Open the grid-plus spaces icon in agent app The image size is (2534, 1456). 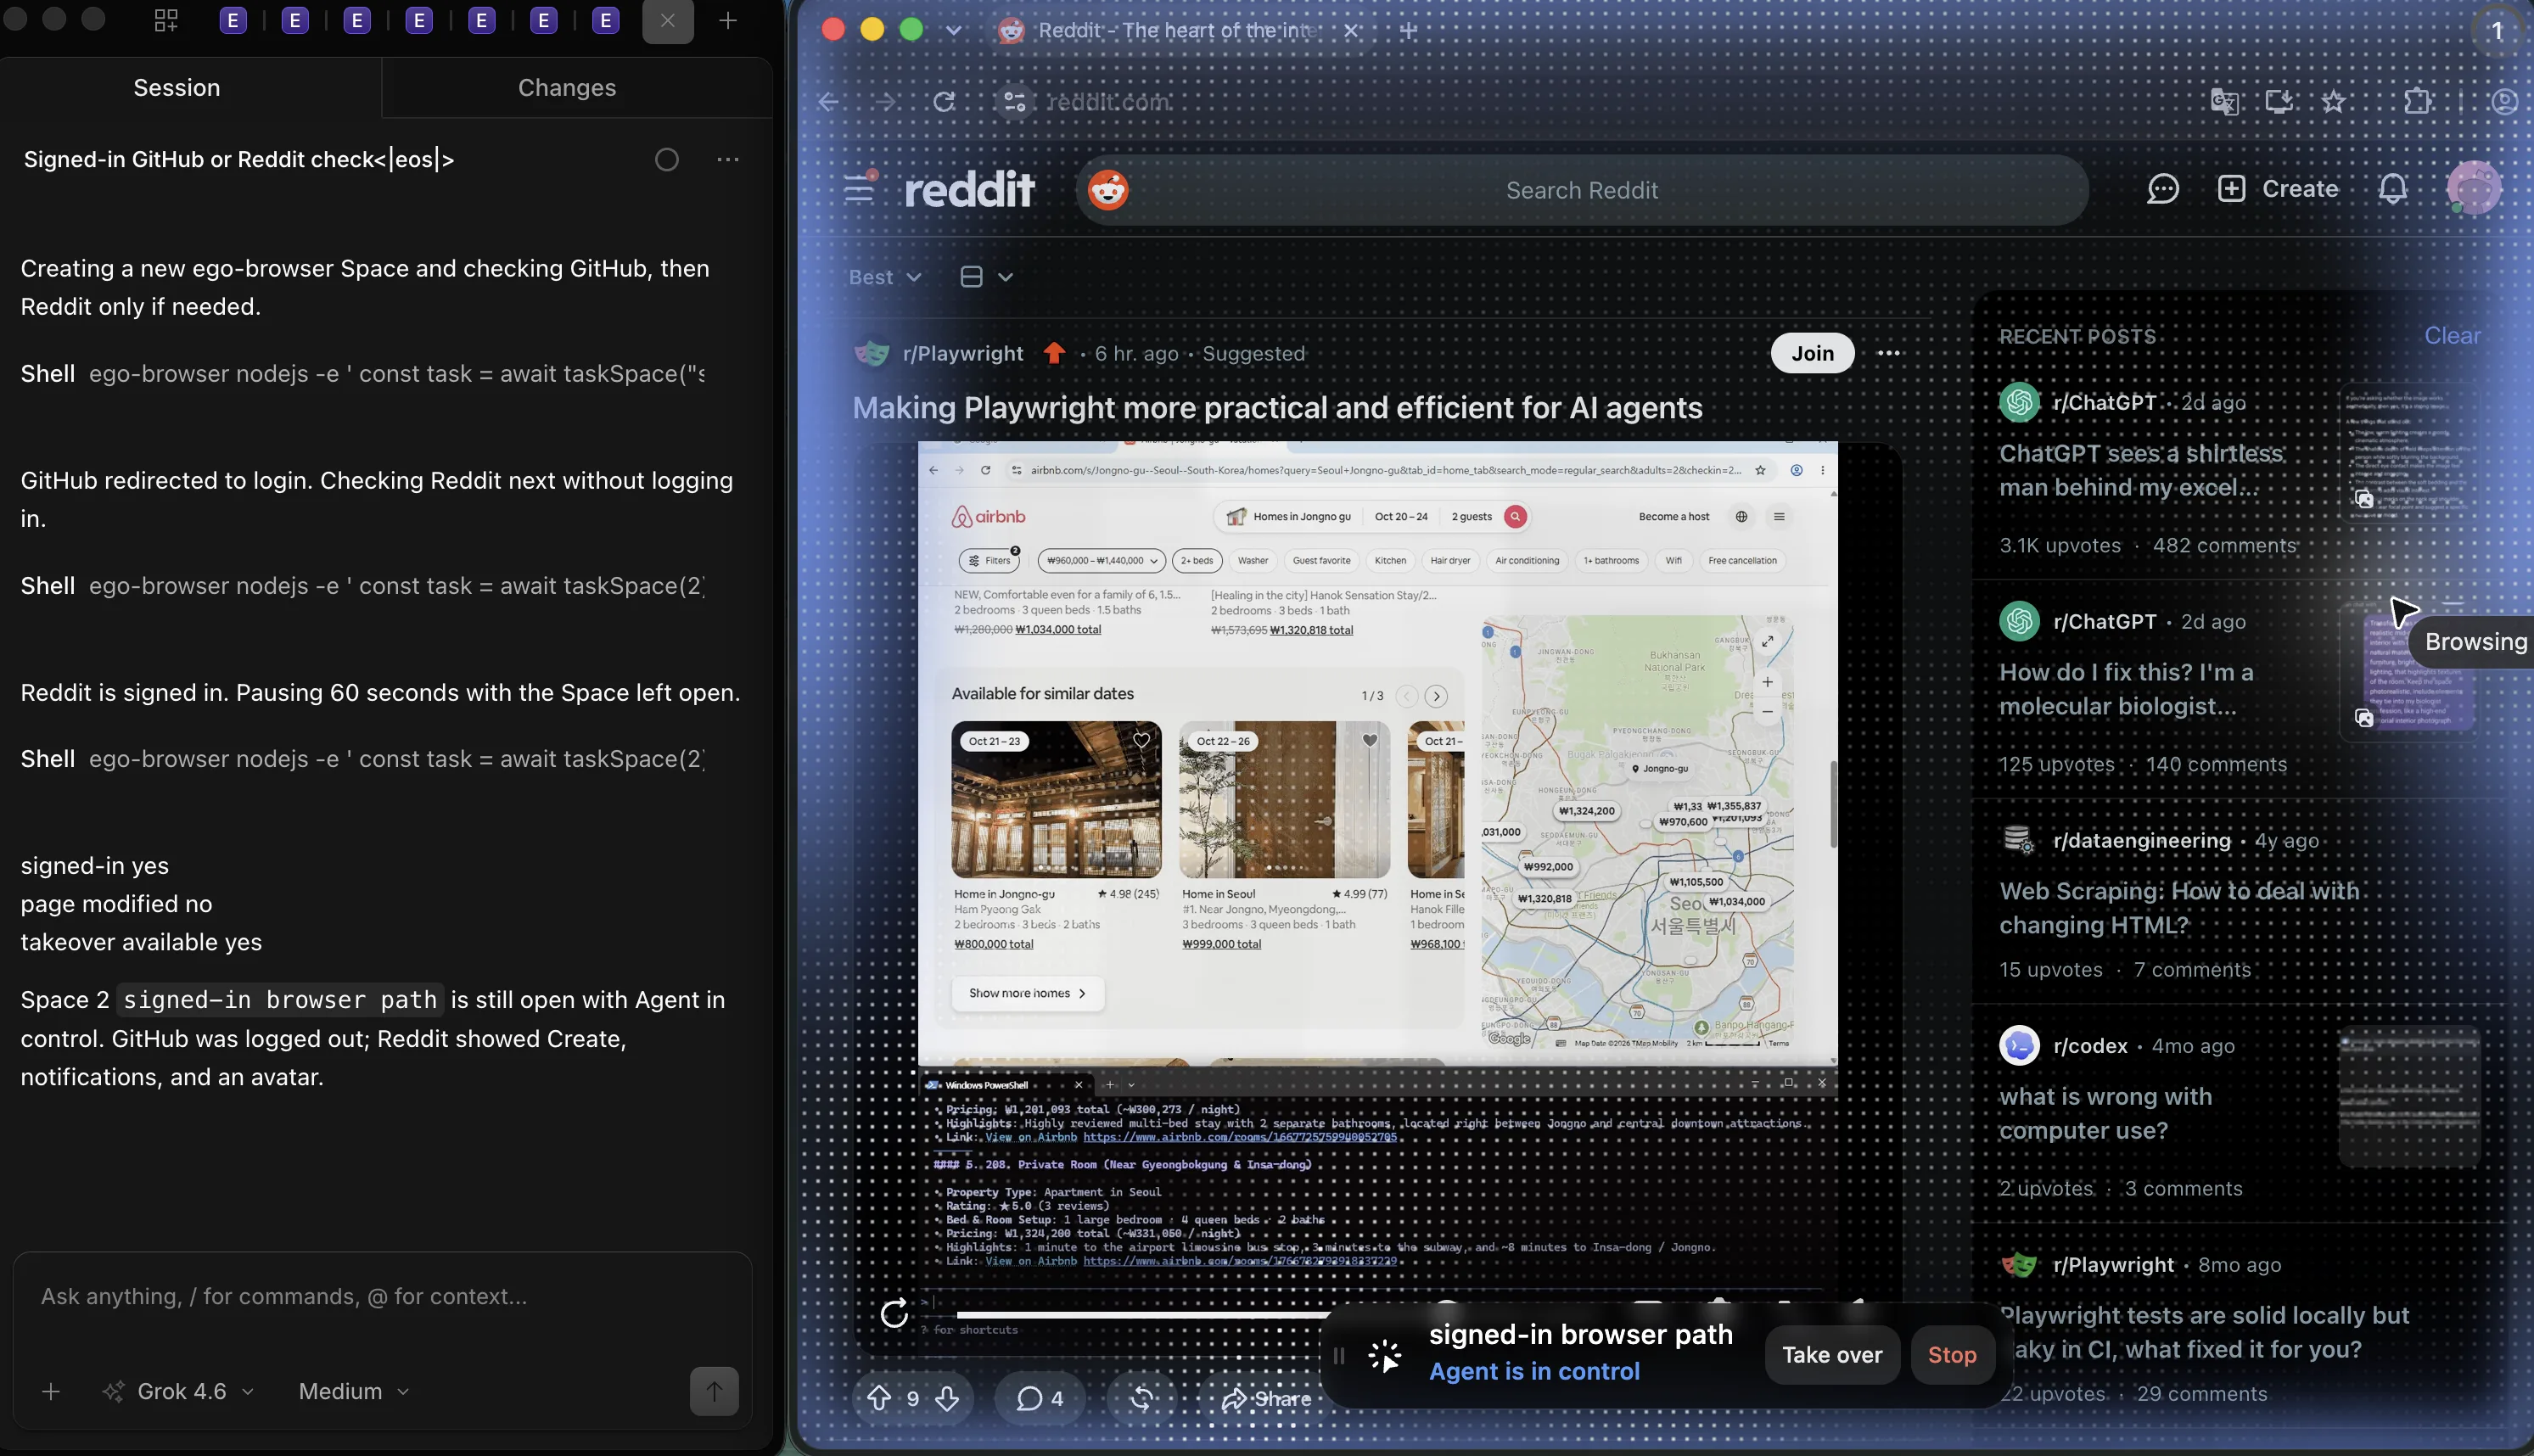(x=166, y=21)
